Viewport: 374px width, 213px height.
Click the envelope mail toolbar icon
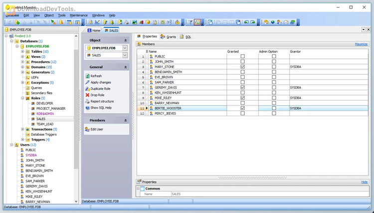[x=286, y=22]
